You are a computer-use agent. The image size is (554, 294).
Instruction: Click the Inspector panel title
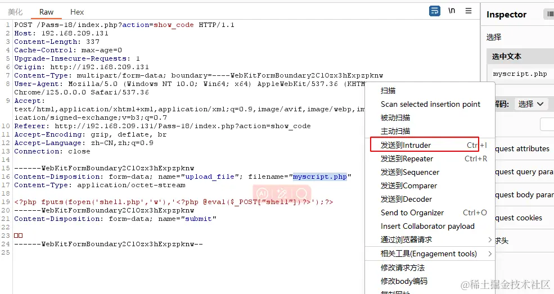[506, 15]
